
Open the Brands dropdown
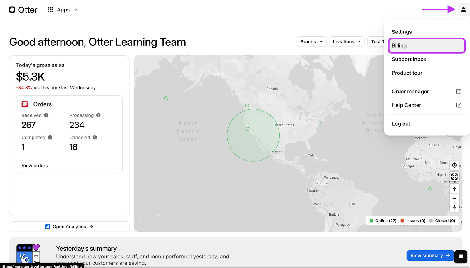pyautogui.click(x=311, y=42)
